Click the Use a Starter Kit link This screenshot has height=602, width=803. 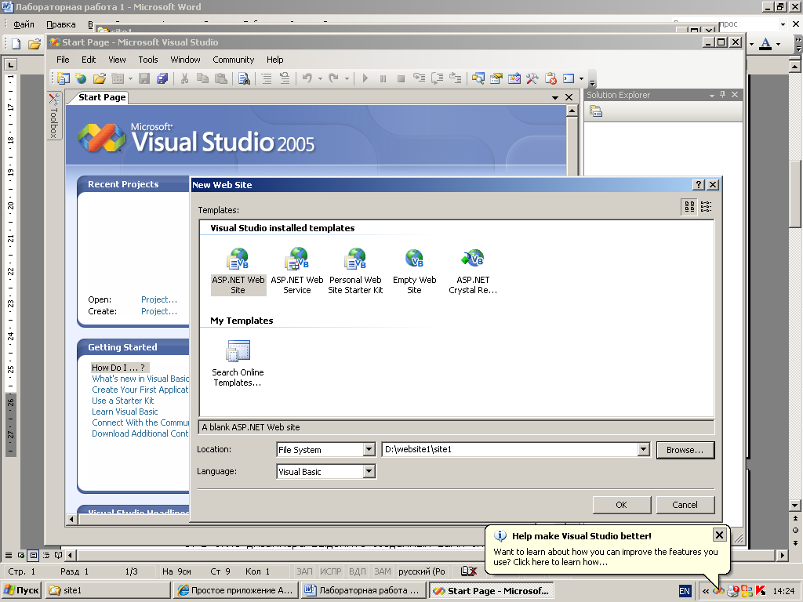point(123,401)
